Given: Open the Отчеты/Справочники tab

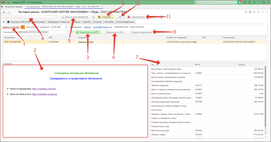Looking at the screenshot, I should pos(125,22).
